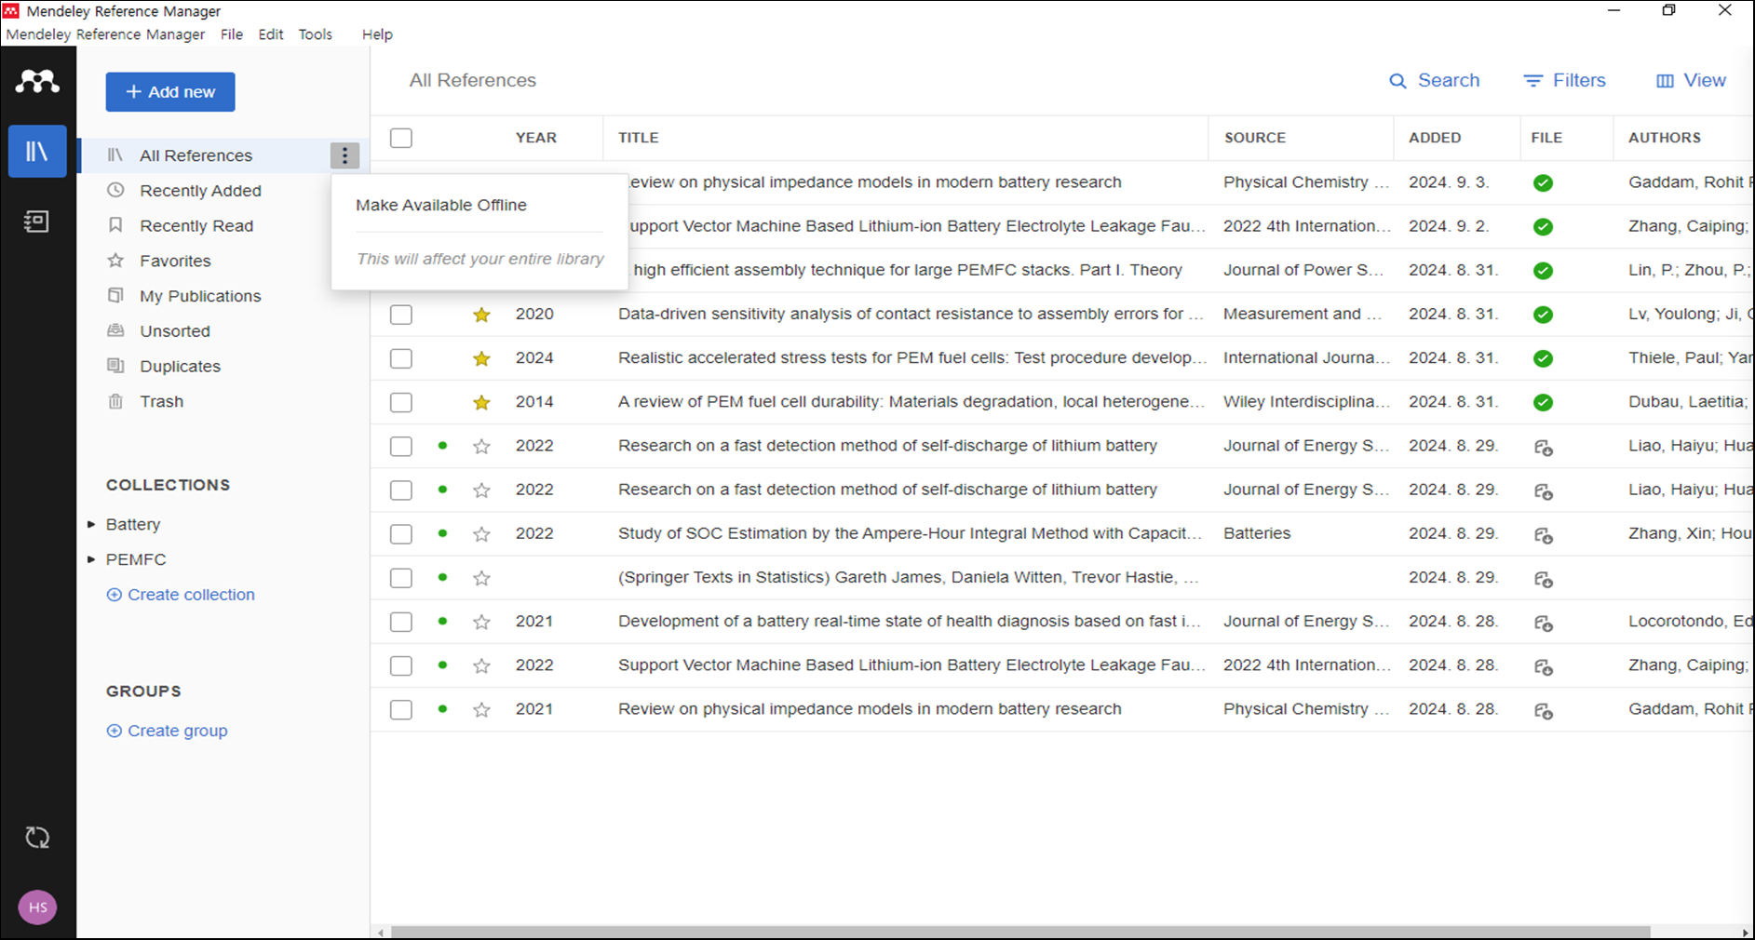Click the Create group link
Viewport: 1755px width, 940px height.
(168, 731)
